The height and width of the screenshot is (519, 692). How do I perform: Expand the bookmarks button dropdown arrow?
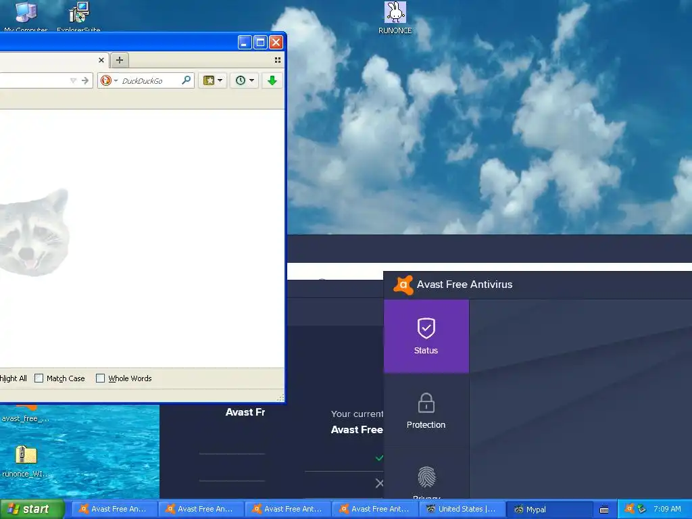coord(220,80)
